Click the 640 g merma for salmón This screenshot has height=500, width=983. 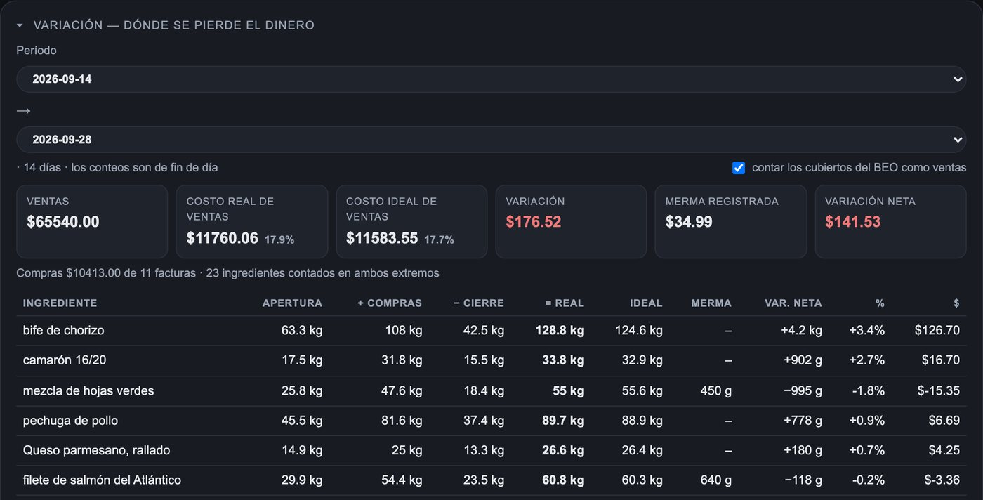[716, 480]
